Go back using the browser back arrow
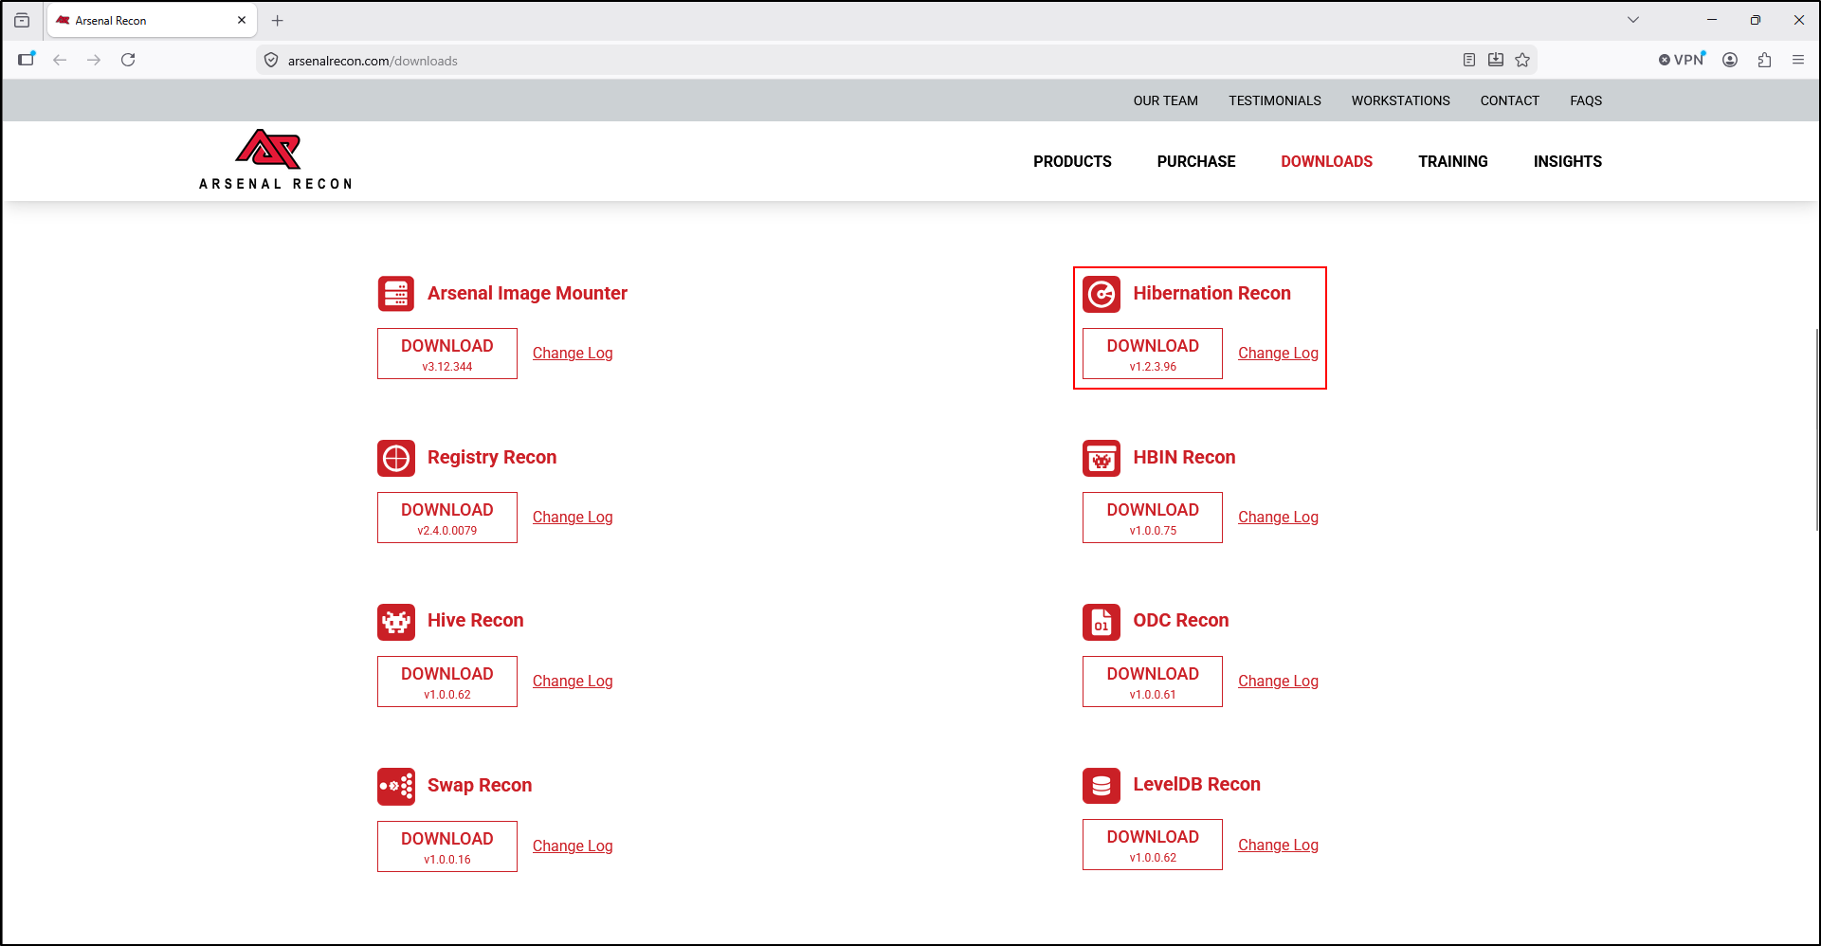 click(60, 60)
